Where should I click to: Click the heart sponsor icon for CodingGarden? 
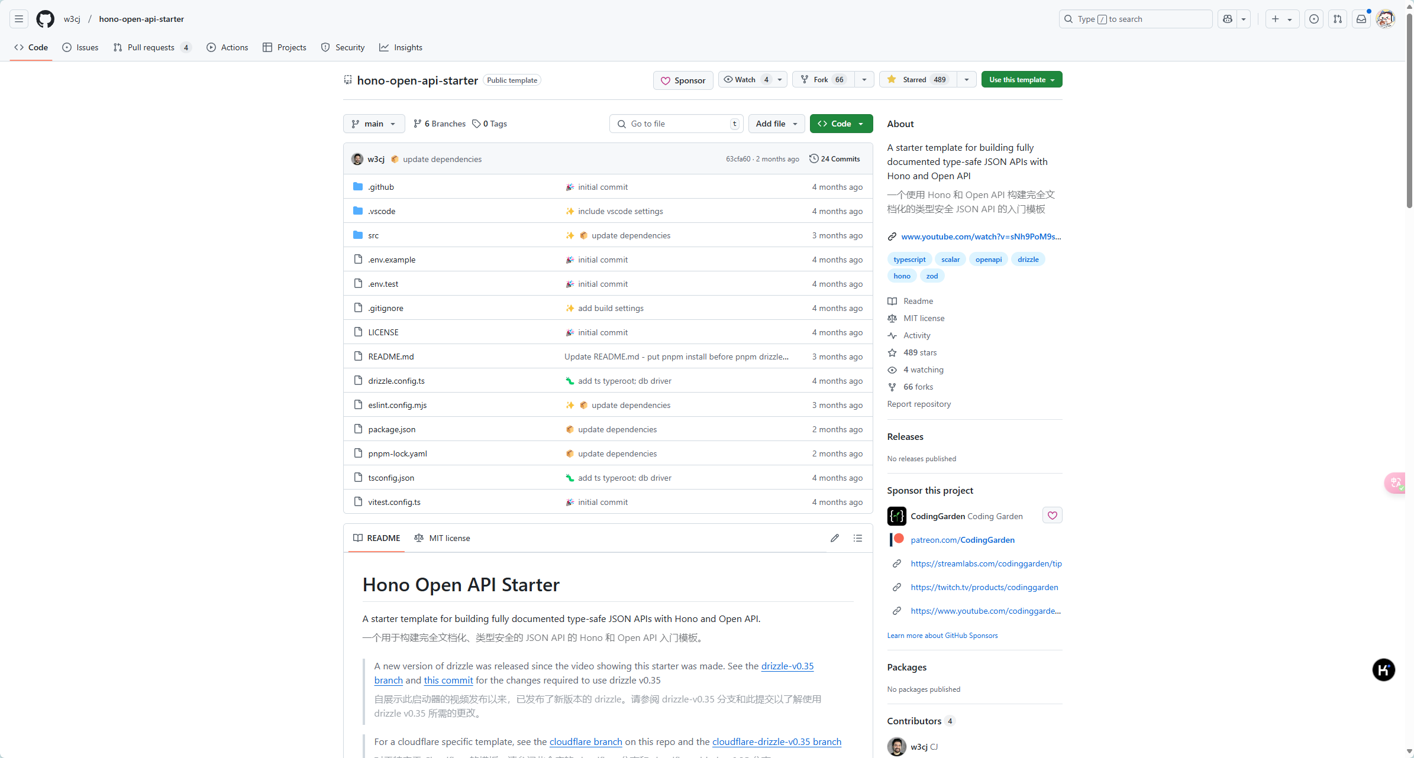[x=1052, y=516]
